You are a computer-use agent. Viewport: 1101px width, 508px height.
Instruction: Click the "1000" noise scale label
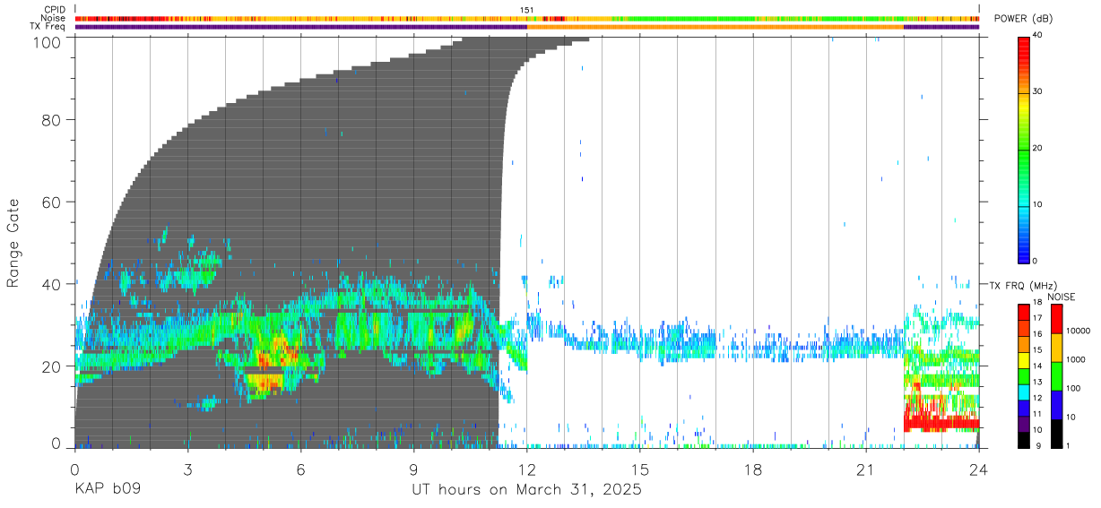pyautogui.click(x=1076, y=359)
